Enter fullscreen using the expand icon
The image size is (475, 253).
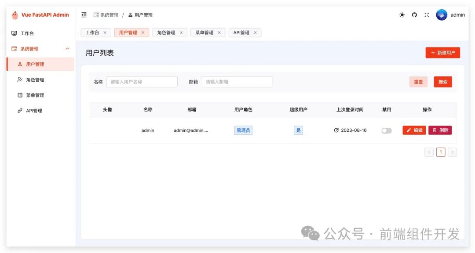coord(426,14)
